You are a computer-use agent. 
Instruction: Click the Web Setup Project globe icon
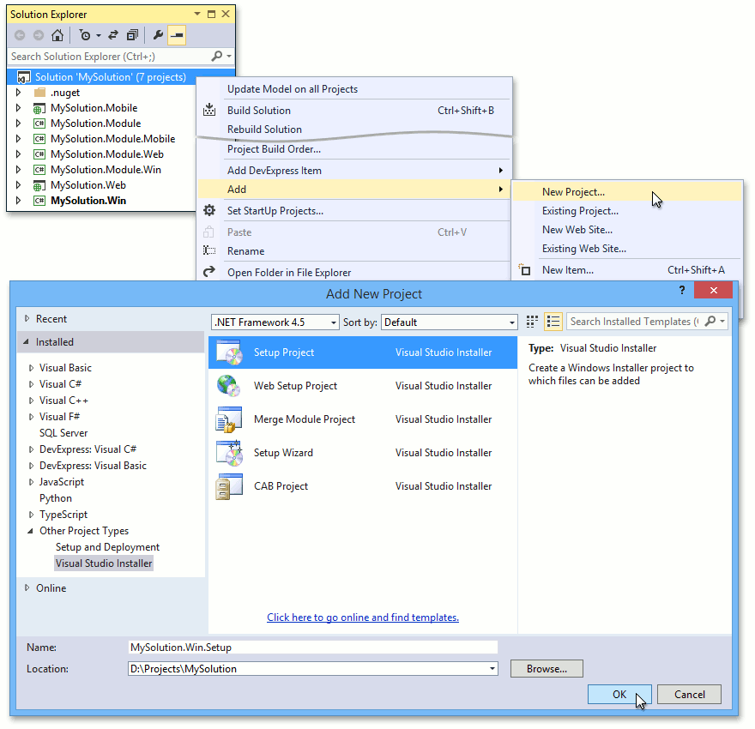pyautogui.click(x=229, y=386)
